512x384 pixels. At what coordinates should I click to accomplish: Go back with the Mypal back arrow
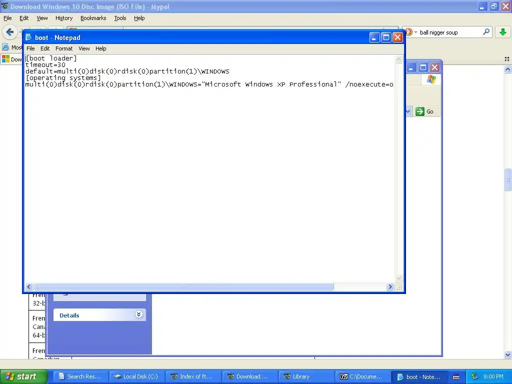pos(10,32)
